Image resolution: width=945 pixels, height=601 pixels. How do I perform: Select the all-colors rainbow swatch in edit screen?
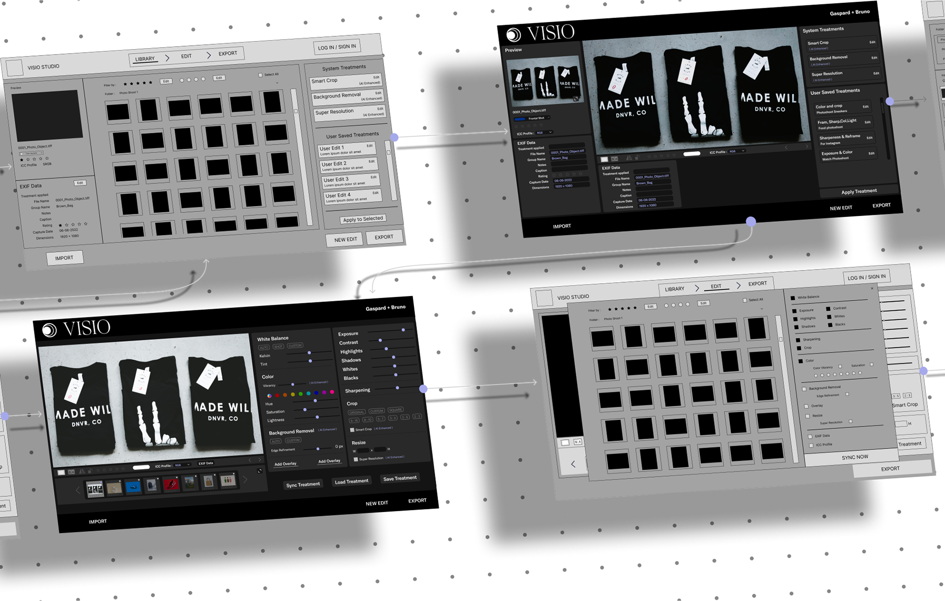pos(269,395)
